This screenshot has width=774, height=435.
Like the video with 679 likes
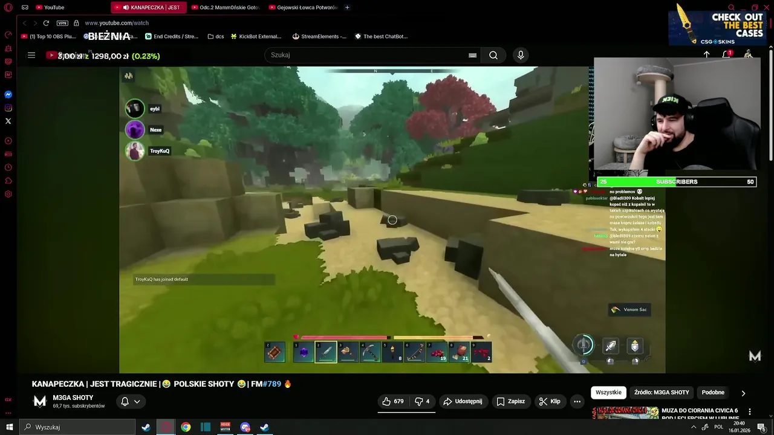(x=392, y=401)
